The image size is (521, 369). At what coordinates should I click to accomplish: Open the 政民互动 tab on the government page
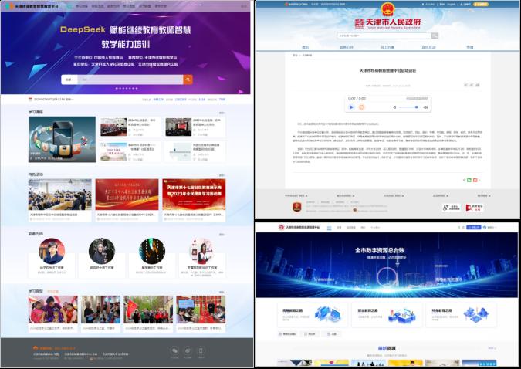tap(428, 47)
